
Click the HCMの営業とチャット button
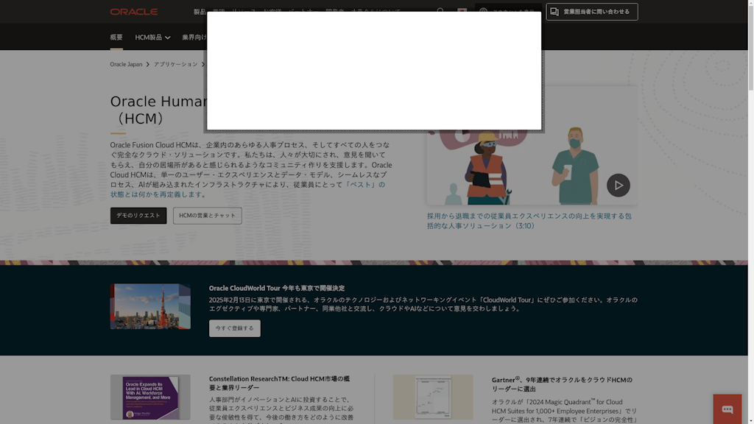point(207,216)
